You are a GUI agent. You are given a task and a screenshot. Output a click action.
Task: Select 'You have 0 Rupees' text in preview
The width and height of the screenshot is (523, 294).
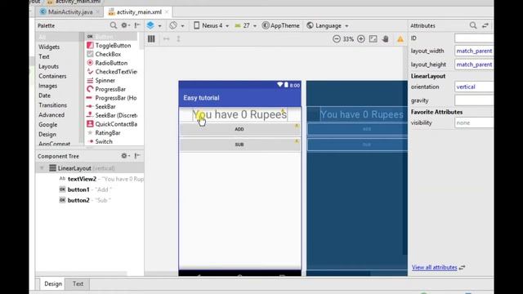[239, 114]
